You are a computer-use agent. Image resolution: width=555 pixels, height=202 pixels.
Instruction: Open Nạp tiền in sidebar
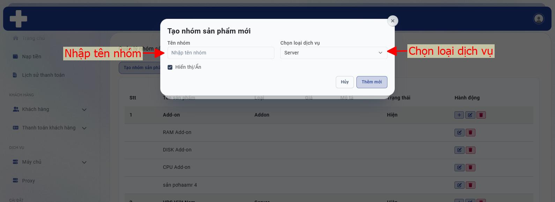pos(32,57)
